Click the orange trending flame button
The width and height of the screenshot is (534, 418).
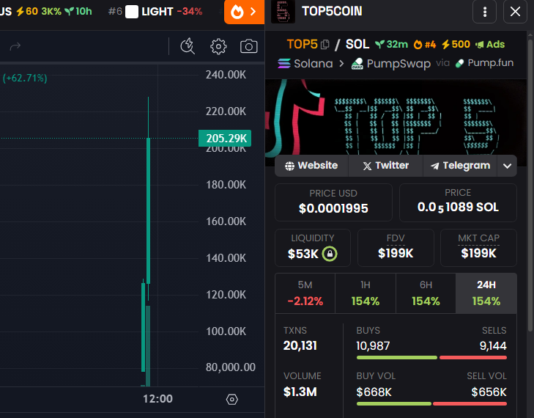[244, 12]
